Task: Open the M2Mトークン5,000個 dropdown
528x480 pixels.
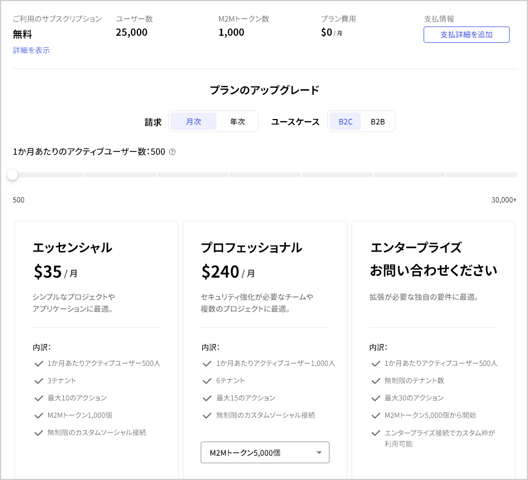Action: (265, 452)
